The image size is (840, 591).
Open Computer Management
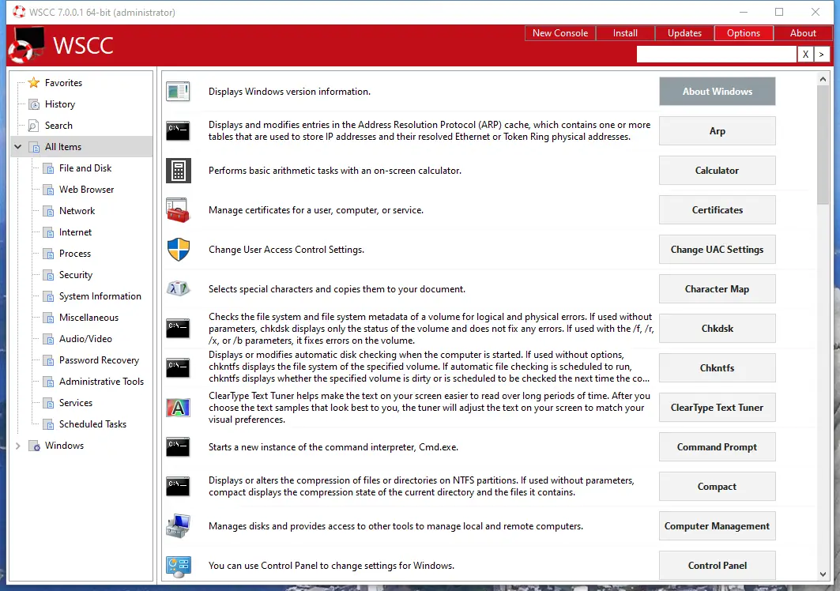click(718, 526)
